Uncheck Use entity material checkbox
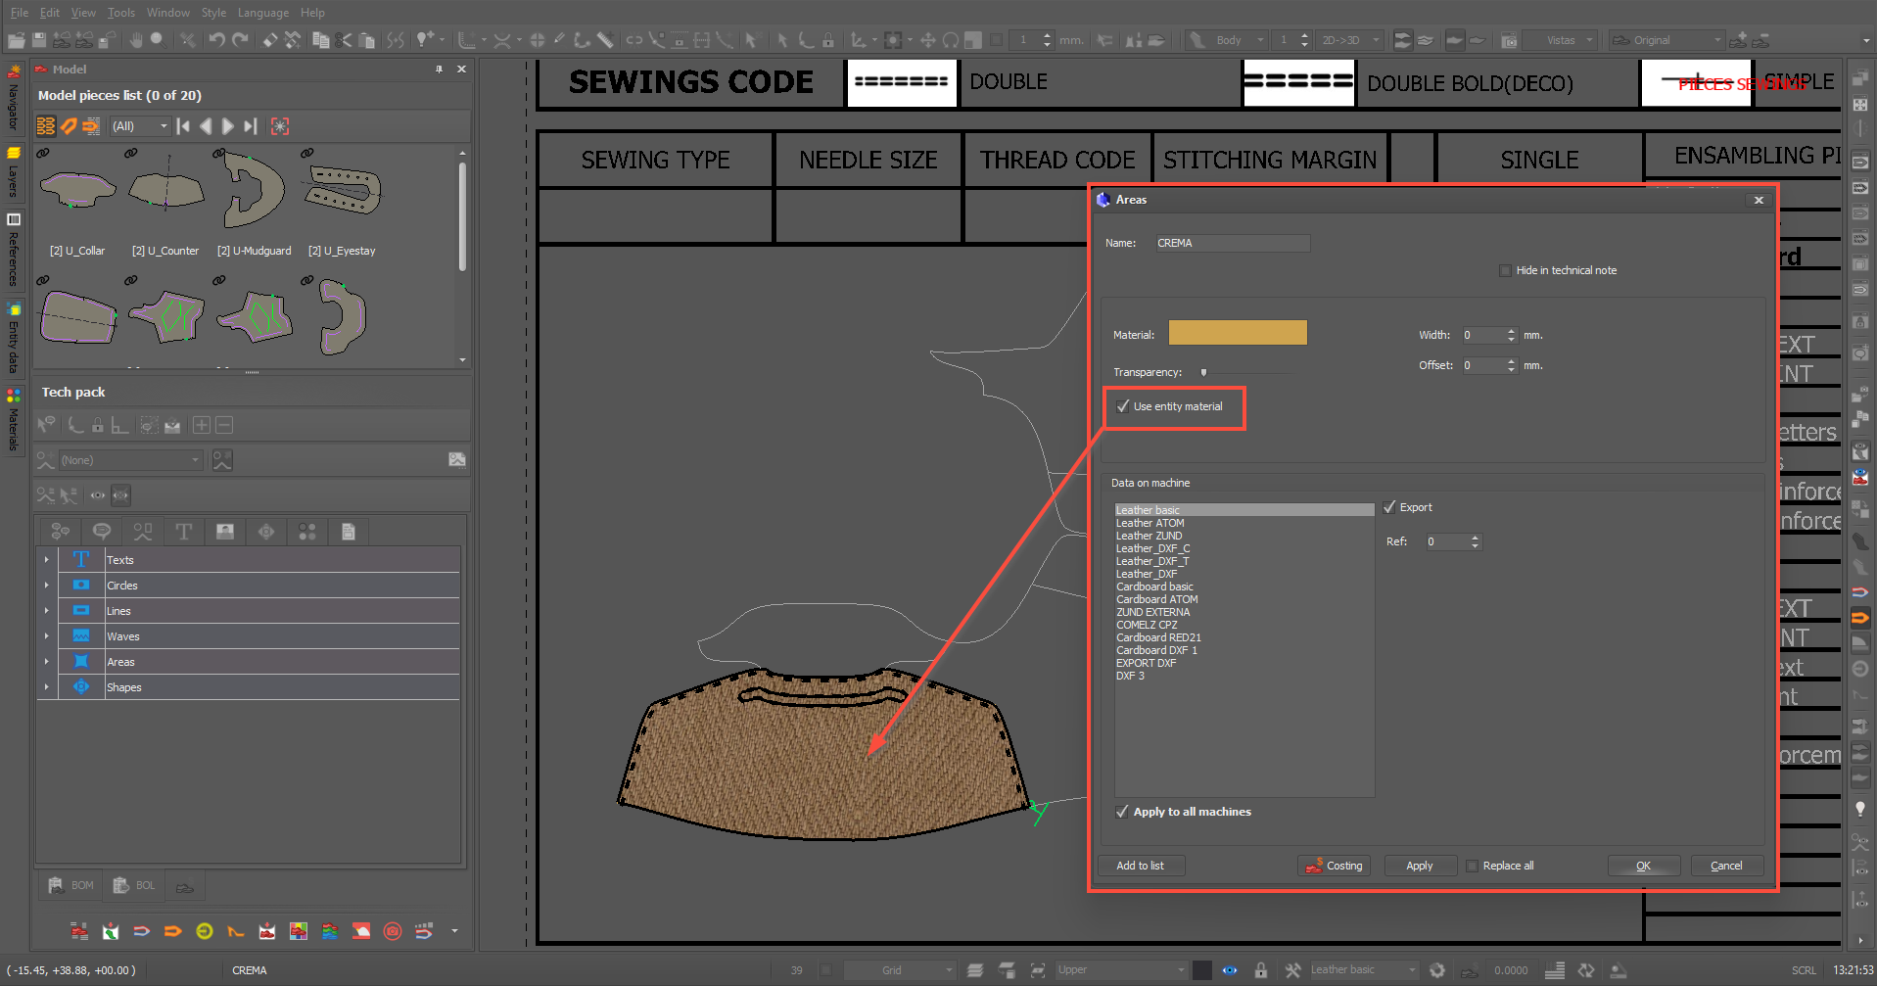Viewport: 1877px width, 986px height. tap(1123, 406)
